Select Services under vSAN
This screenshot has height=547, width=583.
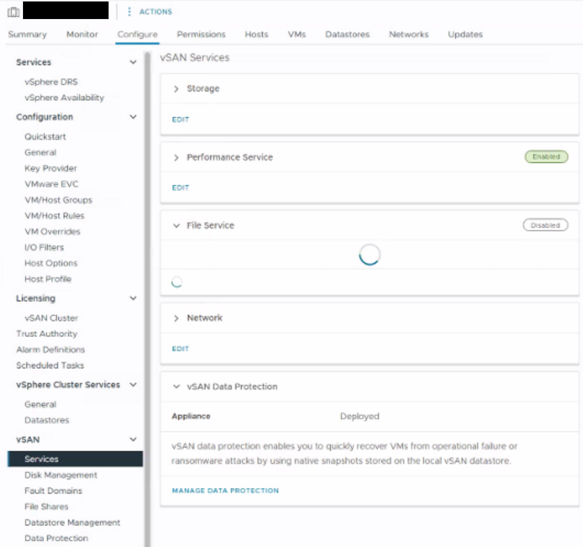pyautogui.click(x=75, y=459)
